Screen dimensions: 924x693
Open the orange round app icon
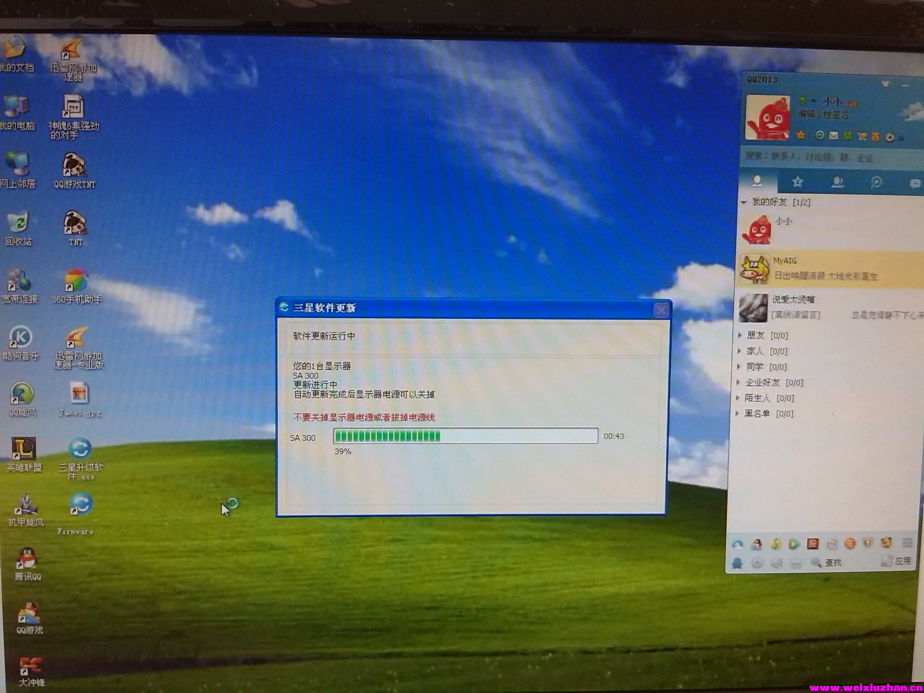click(850, 543)
